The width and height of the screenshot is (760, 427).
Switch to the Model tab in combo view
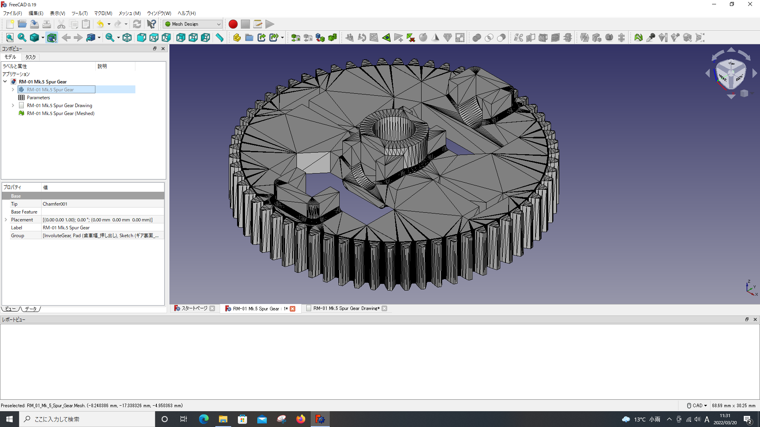click(9, 57)
